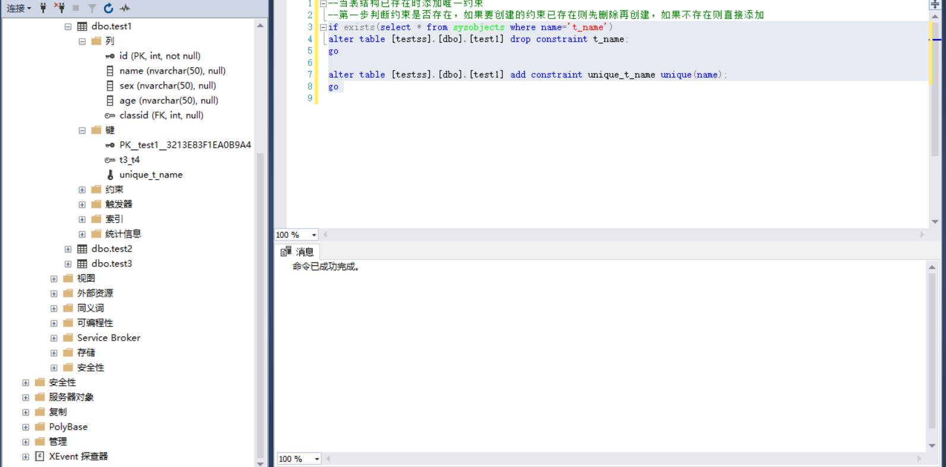The height and width of the screenshot is (467, 946).
Task: Click the column icon beside name (nvarchar(50), null)
Action: [x=110, y=71]
